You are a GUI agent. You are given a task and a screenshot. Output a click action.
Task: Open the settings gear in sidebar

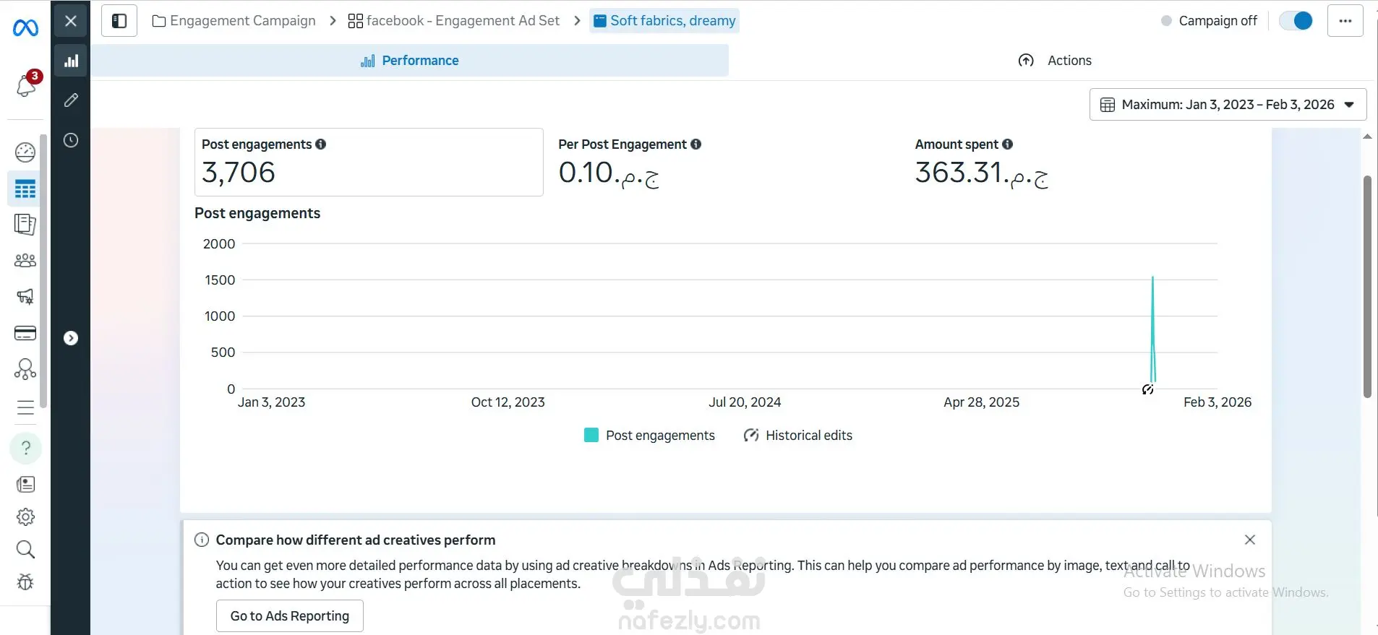tap(25, 517)
